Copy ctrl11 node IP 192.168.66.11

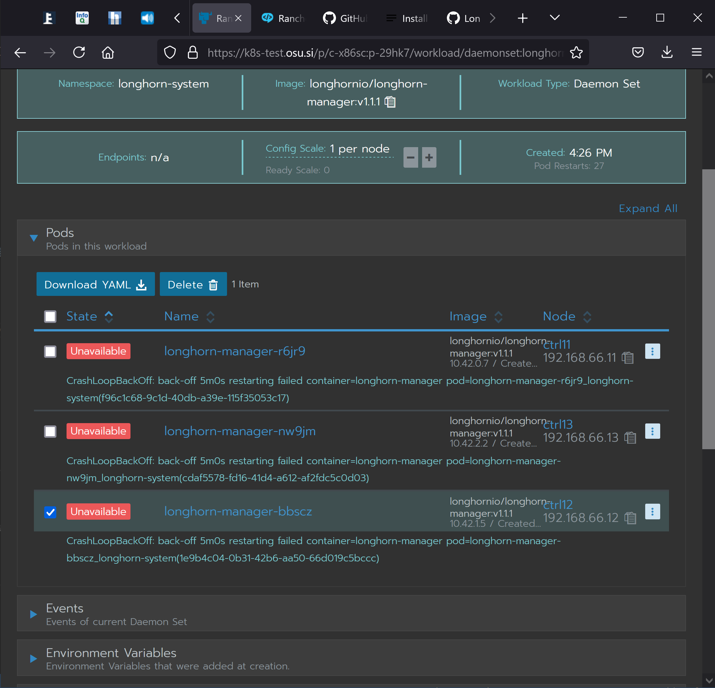[x=628, y=358]
